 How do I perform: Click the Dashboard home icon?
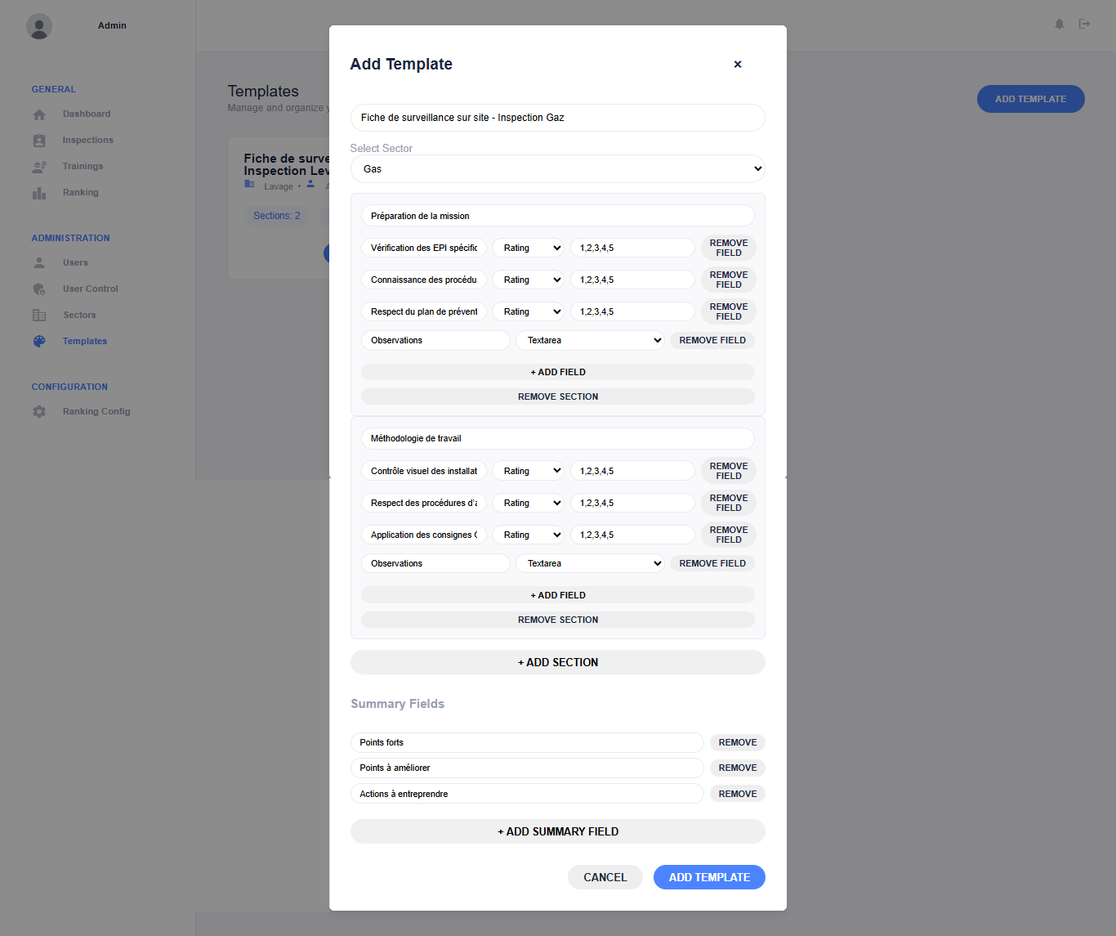[x=39, y=114]
